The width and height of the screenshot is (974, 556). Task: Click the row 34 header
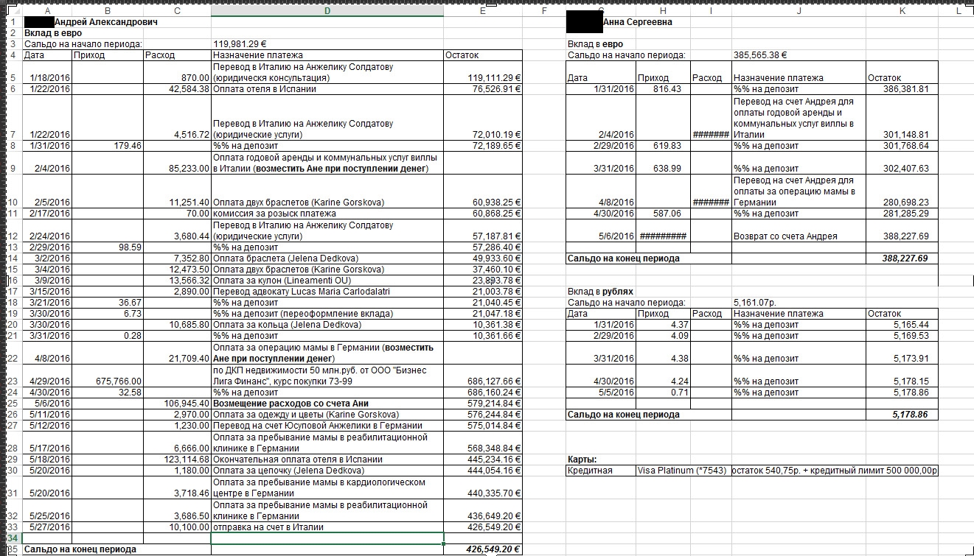coord(10,538)
